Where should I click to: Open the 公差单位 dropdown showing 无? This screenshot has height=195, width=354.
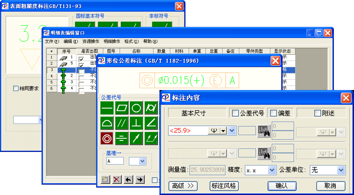341,170
